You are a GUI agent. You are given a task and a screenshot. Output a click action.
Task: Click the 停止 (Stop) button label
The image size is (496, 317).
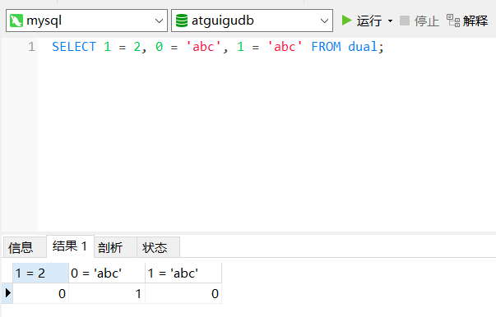[427, 21]
